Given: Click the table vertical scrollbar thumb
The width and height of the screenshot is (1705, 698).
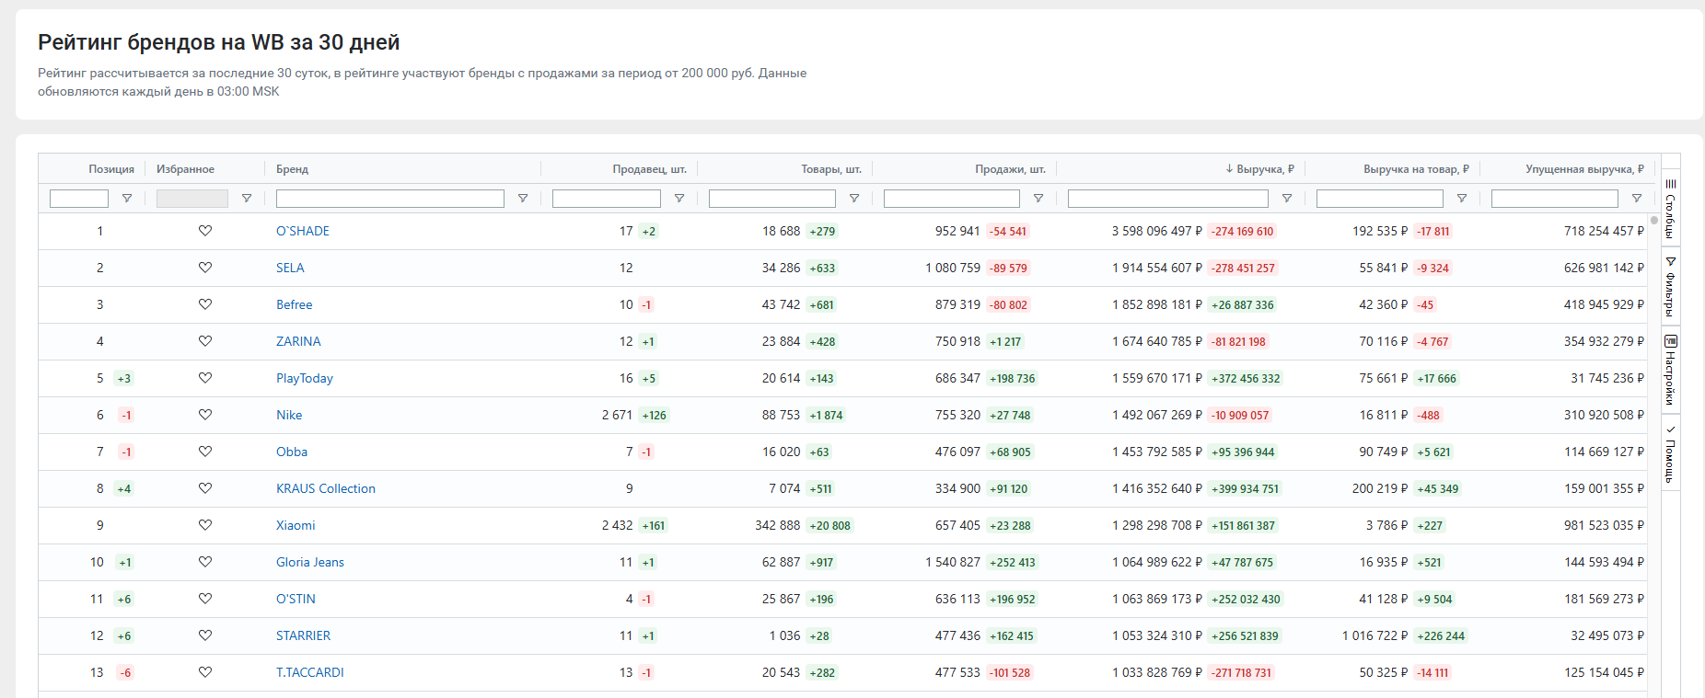Looking at the screenshot, I should pos(1653,220).
